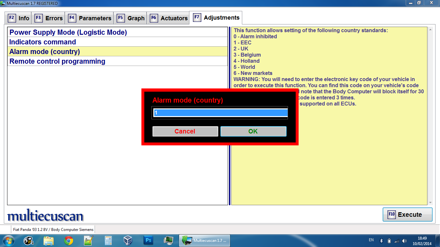Click the Multiecuscan taskbar button
Image resolution: width=440 pixels, height=247 pixels.
[x=205, y=241]
